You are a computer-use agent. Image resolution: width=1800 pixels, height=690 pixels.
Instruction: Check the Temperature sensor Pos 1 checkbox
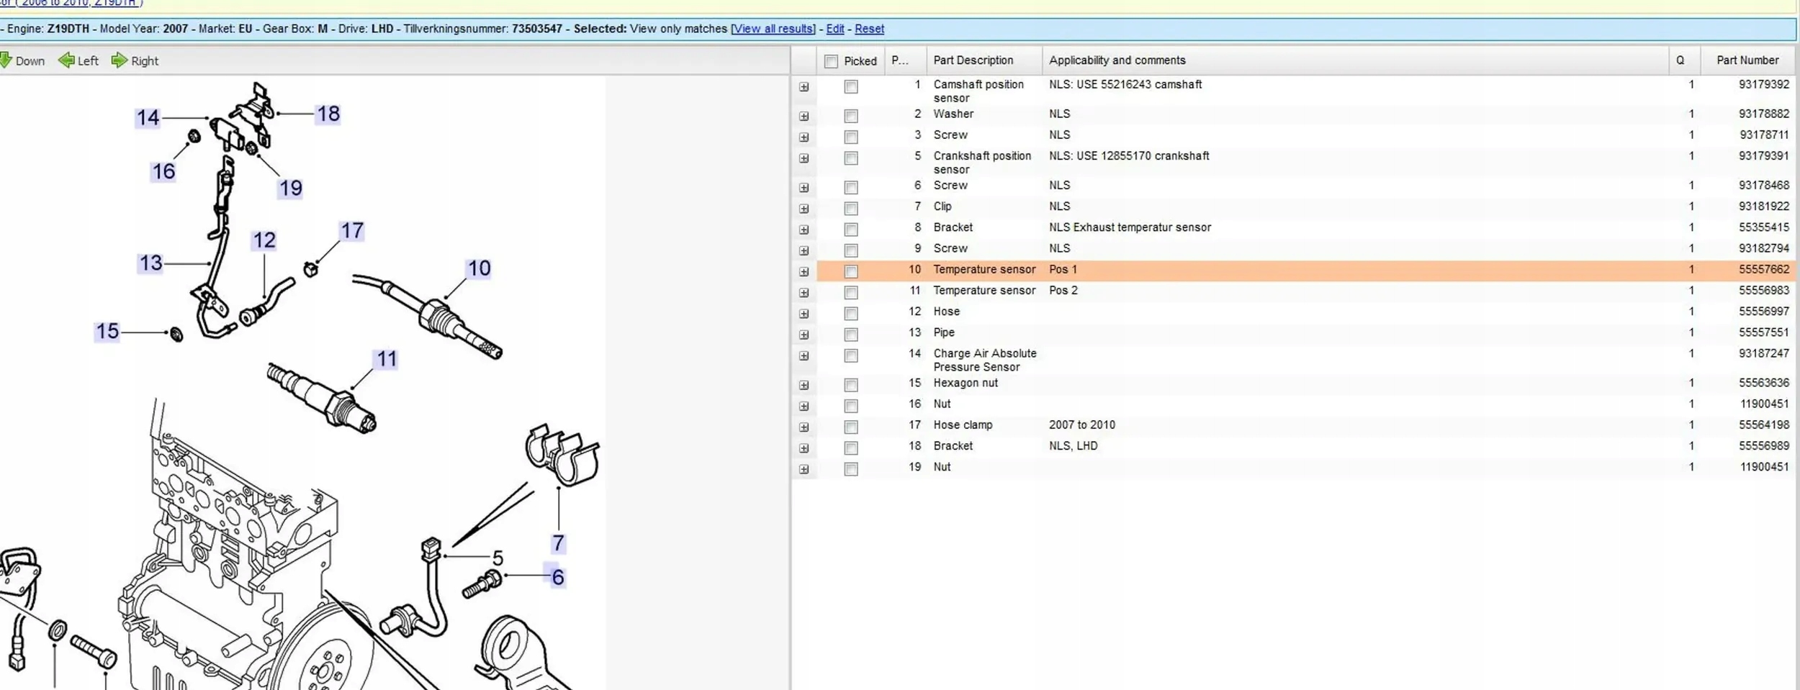[851, 272]
